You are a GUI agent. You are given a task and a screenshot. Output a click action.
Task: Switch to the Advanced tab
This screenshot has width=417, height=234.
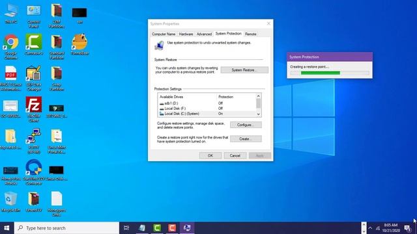tap(204, 34)
